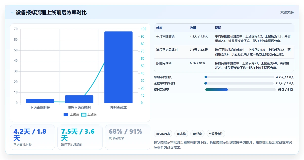
Task: Click the 流程平均总耗时 progress bar
Action: tap(239, 83)
